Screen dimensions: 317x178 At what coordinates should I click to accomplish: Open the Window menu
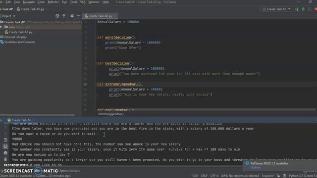click(x=94, y=2)
